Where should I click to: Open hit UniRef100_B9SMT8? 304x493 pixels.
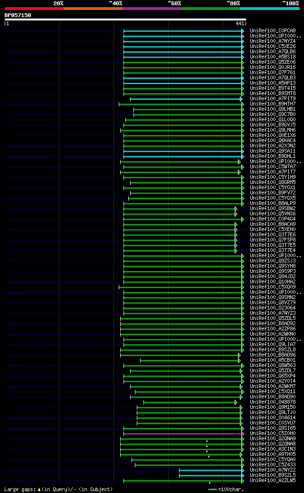tap(273, 93)
